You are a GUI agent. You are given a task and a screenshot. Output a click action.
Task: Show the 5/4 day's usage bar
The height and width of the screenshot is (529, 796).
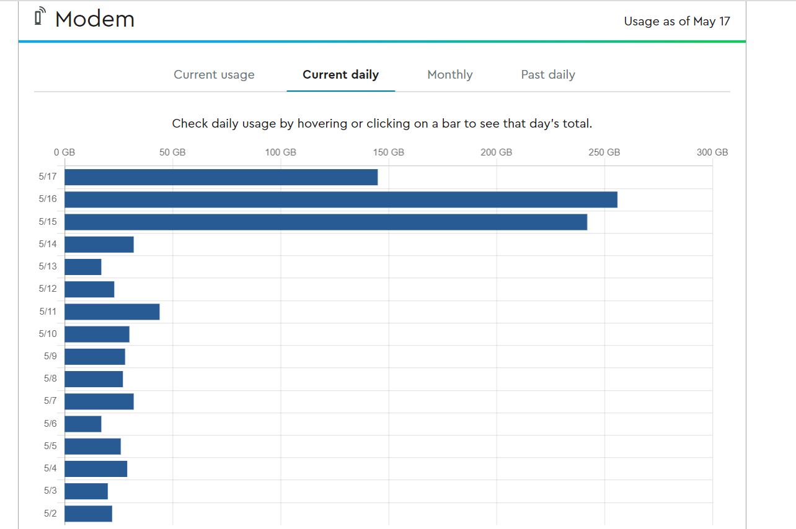(95, 469)
